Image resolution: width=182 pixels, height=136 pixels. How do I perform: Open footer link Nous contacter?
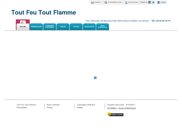click(53, 105)
